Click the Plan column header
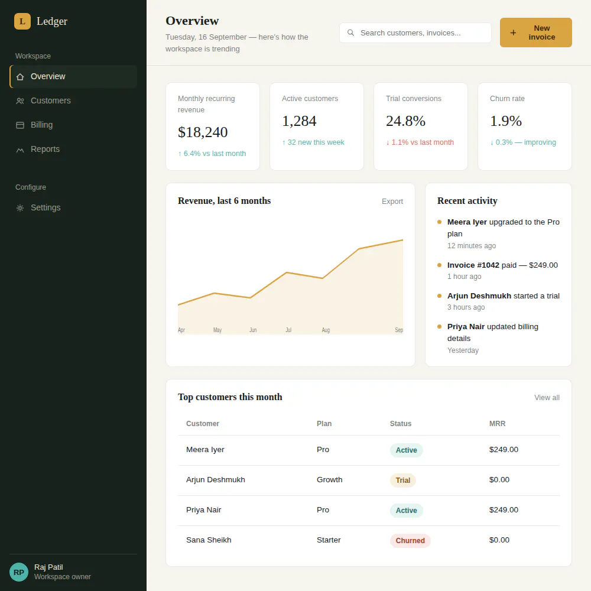This screenshot has width=591, height=591. click(x=324, y=424)
